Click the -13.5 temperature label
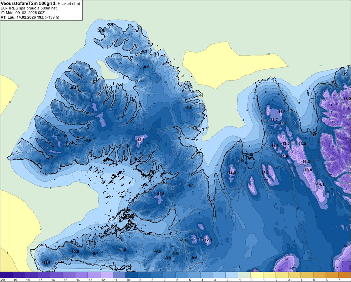This screenshot has height=282, width=351. coord(285,143)
